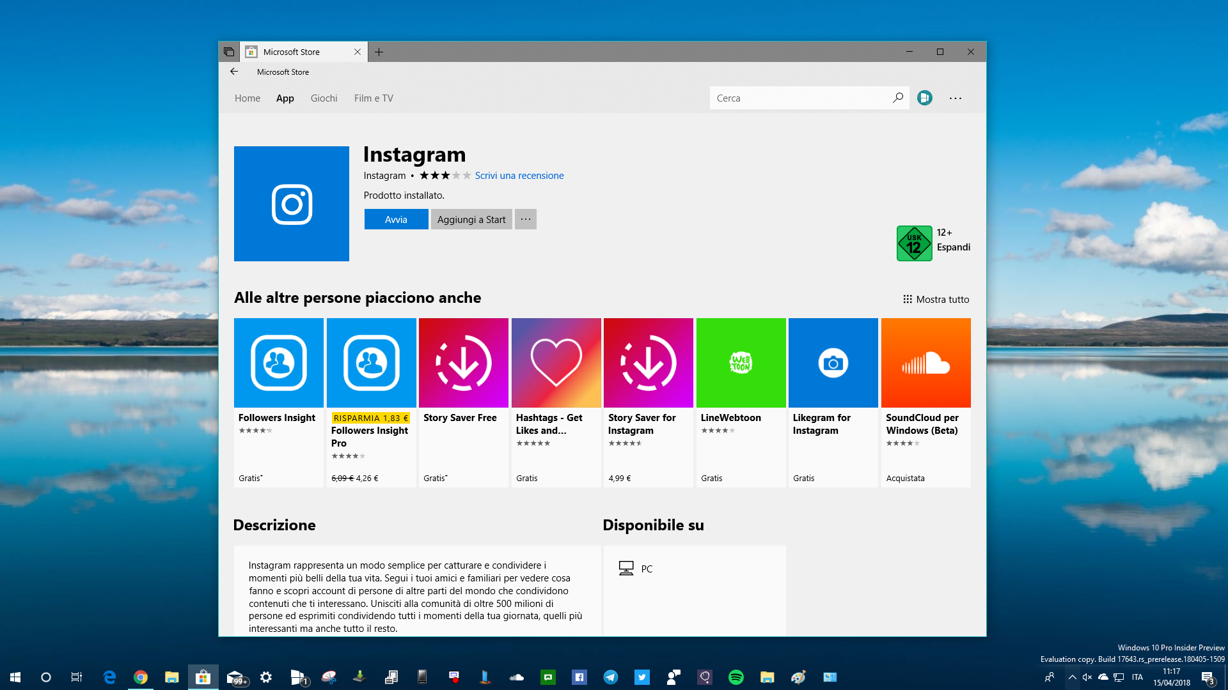
Task: Open the Action Center notifications
Action: [1208, 678]
